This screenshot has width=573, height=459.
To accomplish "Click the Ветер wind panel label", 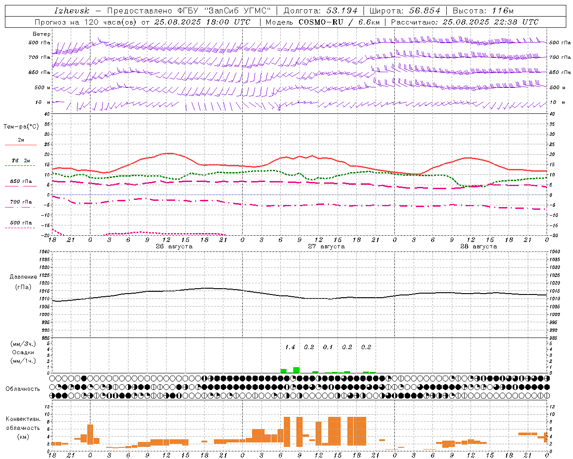I will (42, 34).
